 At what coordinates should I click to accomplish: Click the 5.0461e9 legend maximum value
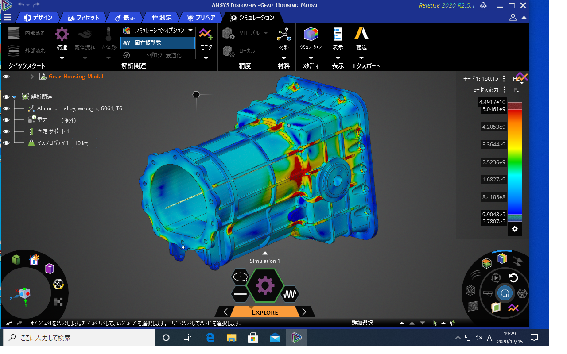[x=493, y=109]
